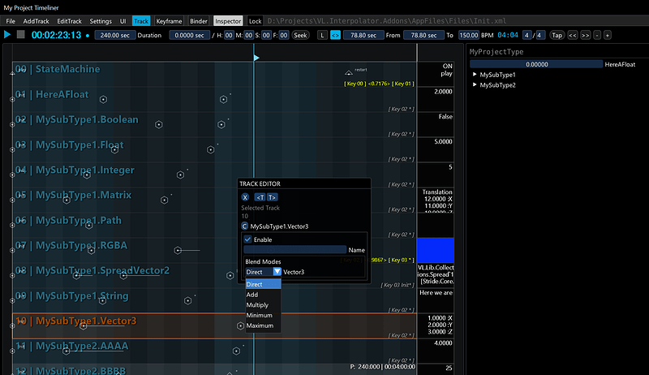The width and height of the screenshot is (649, 375).
Task: Click the To 78.80 sec field
Action: 423,35
